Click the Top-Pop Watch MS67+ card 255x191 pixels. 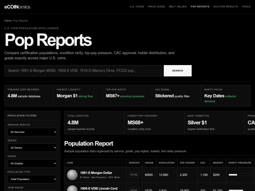(127, 96)
